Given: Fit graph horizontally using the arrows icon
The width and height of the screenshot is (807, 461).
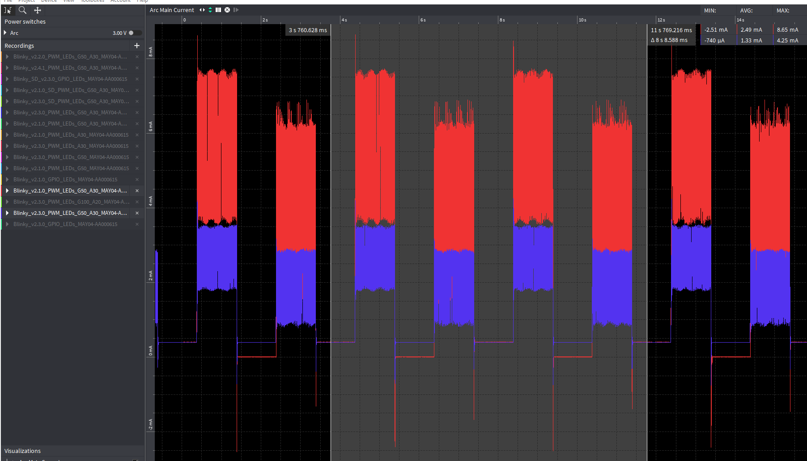Looking at the screenshot, I should (x=202, y=10).
